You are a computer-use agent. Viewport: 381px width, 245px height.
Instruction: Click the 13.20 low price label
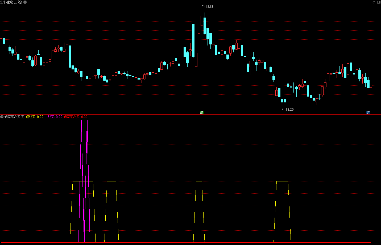click(289, 110)
